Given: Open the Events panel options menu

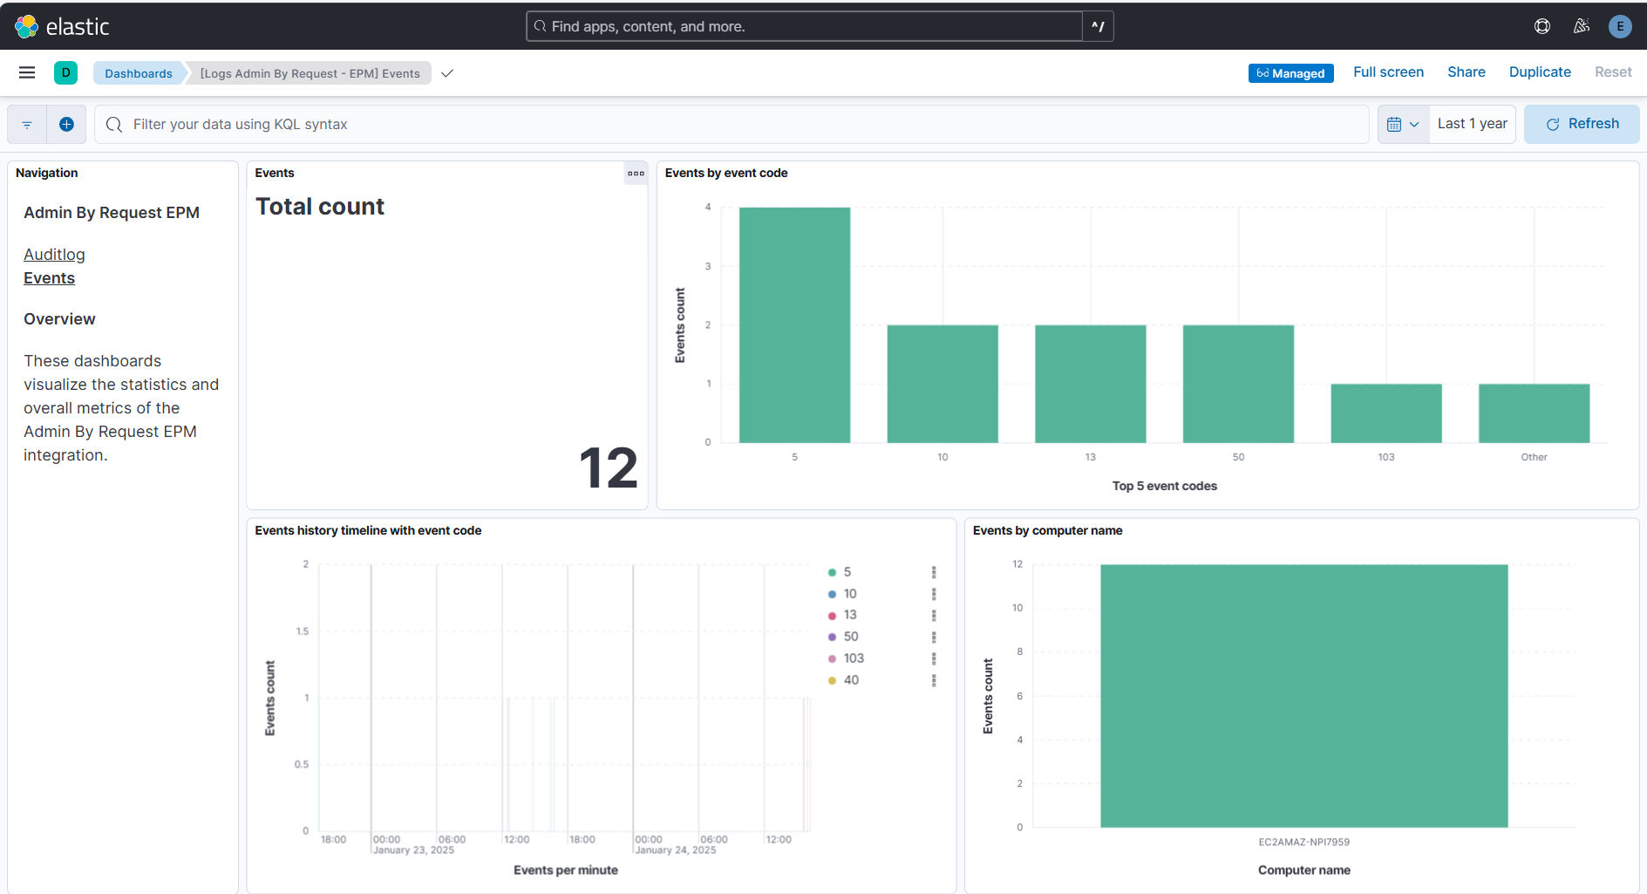Looking at the screenshot, I should click(636, 174).
